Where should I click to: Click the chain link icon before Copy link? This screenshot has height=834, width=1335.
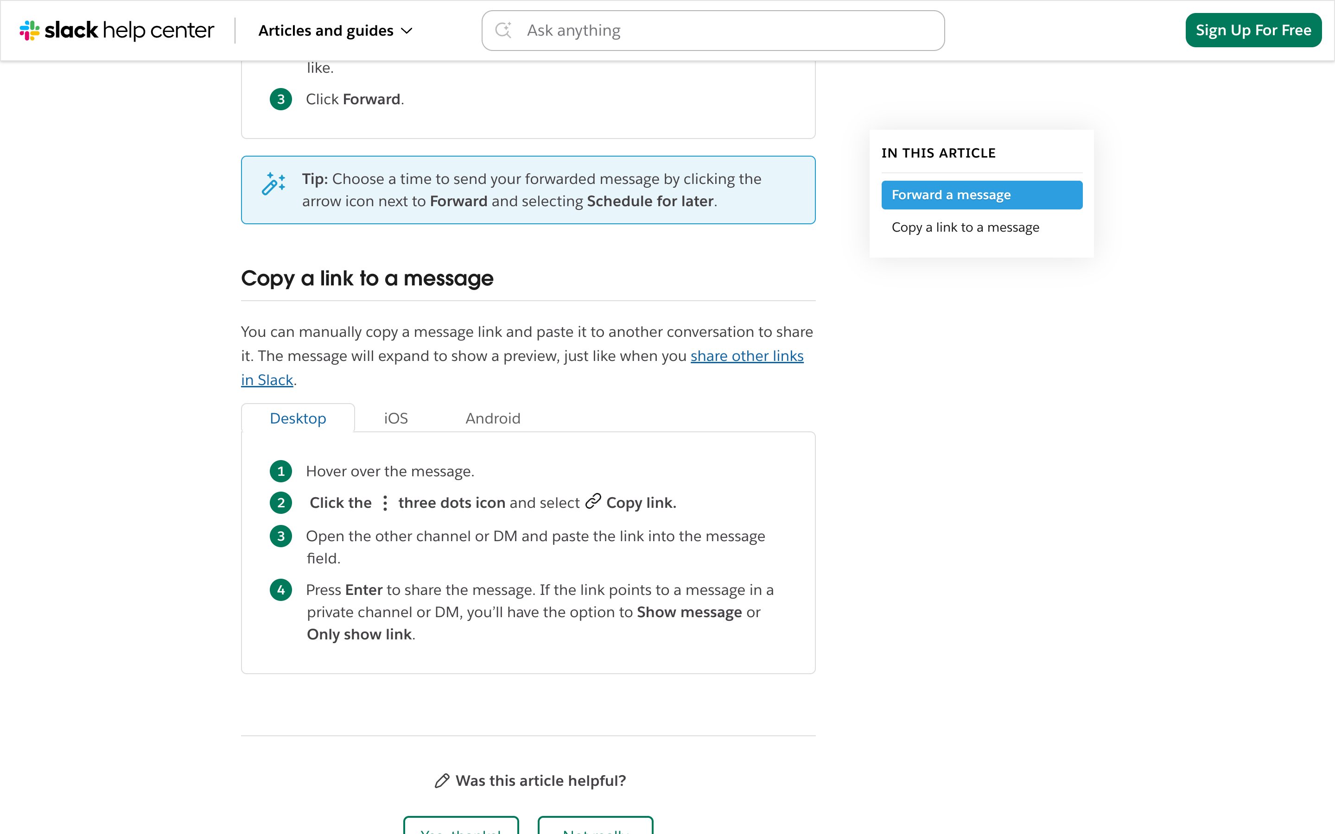coord(593,501)
